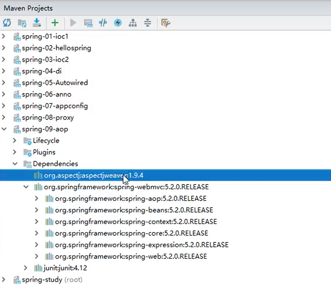
Task: Show dependencies diagram icon
Action: point(133,23)
